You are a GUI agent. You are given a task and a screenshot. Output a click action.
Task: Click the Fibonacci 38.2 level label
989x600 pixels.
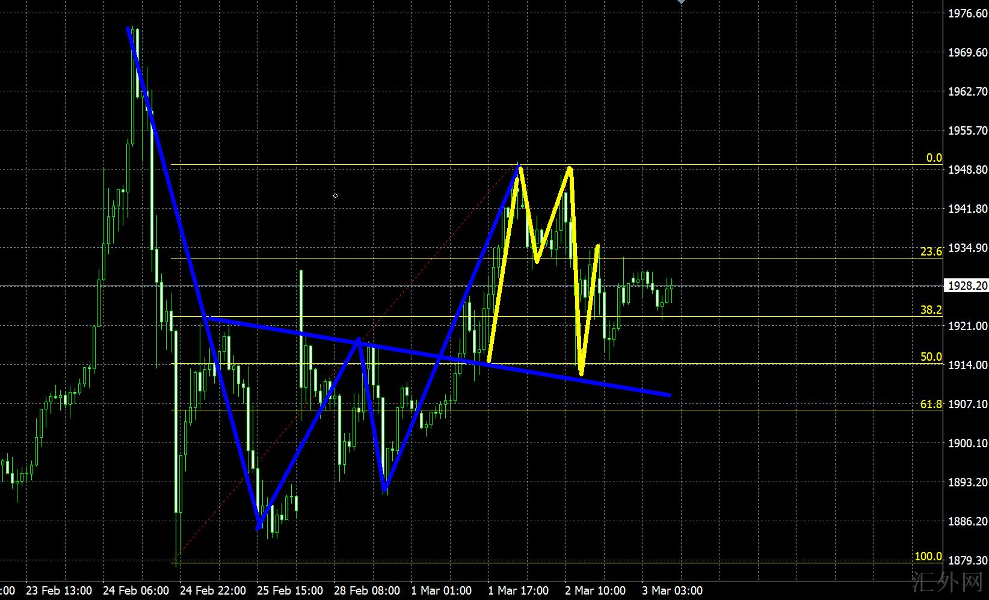coord(931,310)
